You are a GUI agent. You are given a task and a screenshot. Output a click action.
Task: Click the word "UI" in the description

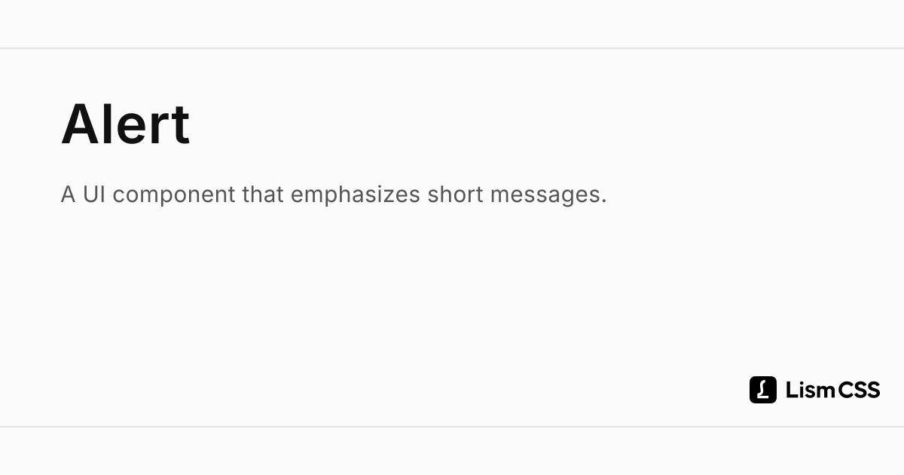[94, 195]
